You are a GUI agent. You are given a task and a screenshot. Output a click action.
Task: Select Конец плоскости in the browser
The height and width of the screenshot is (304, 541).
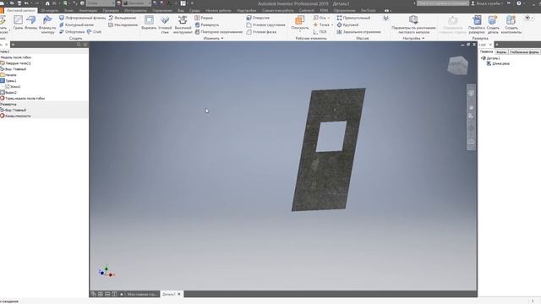15,116
